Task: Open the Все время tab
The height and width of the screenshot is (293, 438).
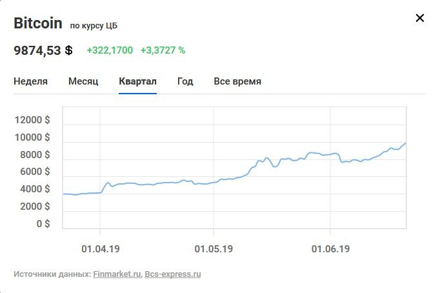Action: click(x=237, y=81)
